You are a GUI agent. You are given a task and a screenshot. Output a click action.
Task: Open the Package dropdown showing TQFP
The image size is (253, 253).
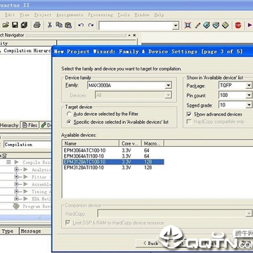[x=249, y=86]
